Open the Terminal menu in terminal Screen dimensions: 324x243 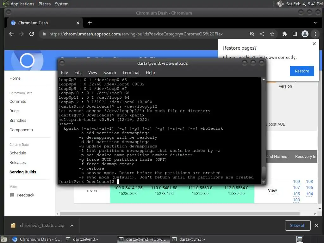(131, 72)
